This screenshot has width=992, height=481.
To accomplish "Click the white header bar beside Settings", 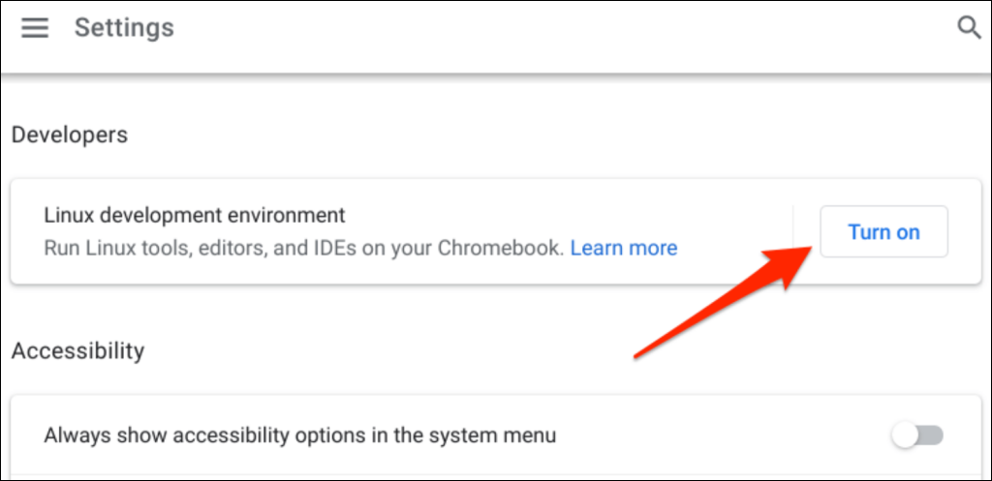I will 563,28.
